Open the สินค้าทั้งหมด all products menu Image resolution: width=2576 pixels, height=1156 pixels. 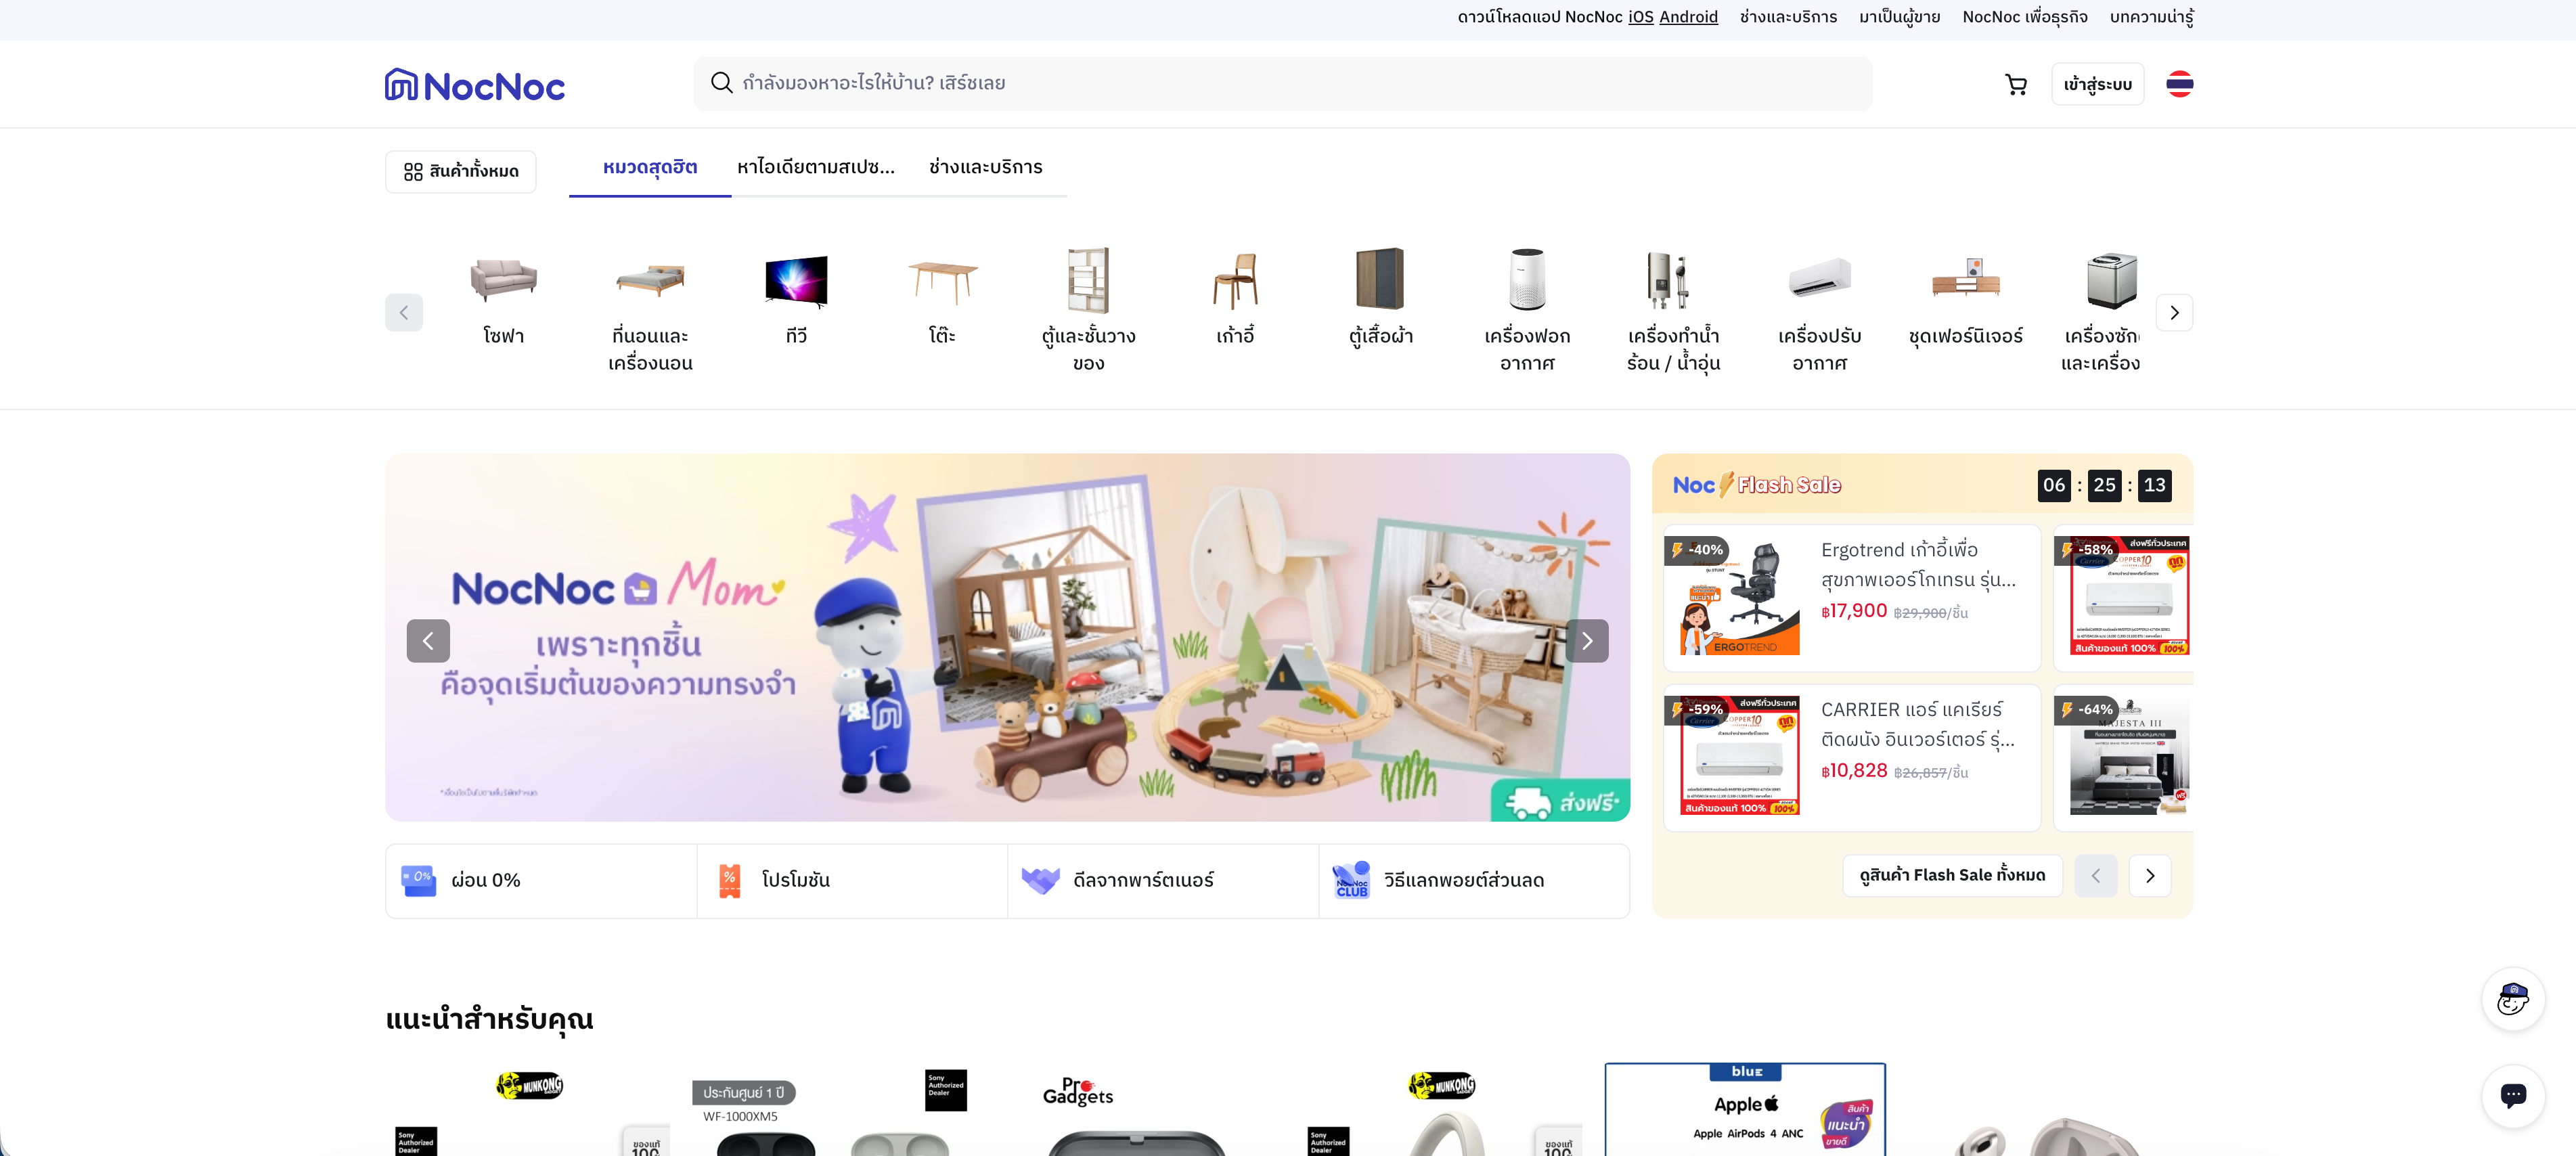(461, 171)
